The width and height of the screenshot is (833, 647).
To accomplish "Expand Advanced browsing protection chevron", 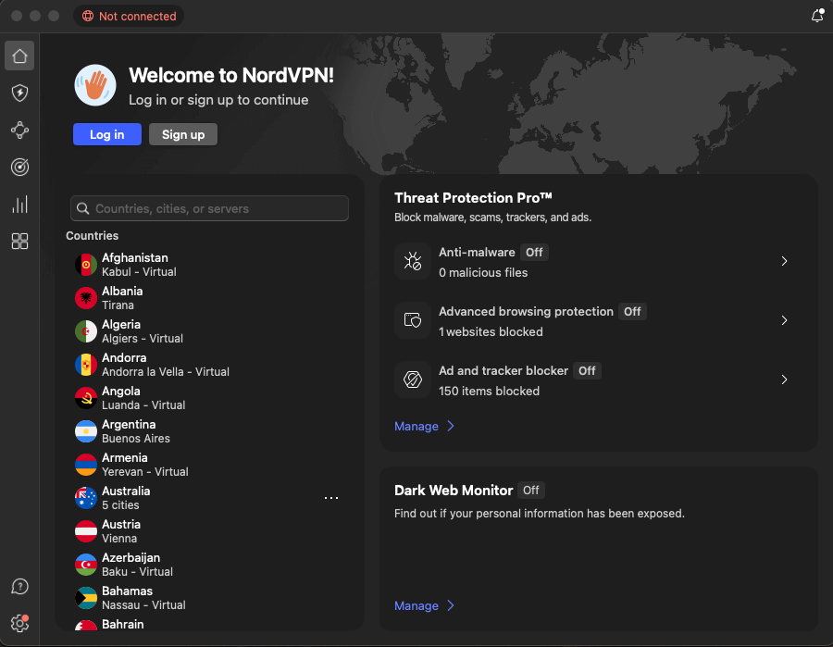I will [x=785, y=320].
